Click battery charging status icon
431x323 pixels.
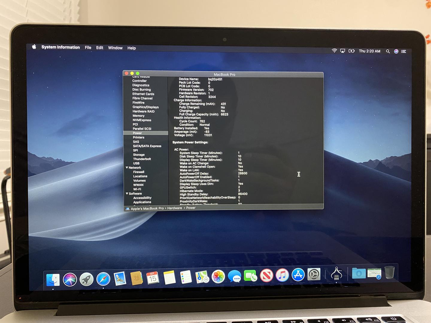point(351,51)
